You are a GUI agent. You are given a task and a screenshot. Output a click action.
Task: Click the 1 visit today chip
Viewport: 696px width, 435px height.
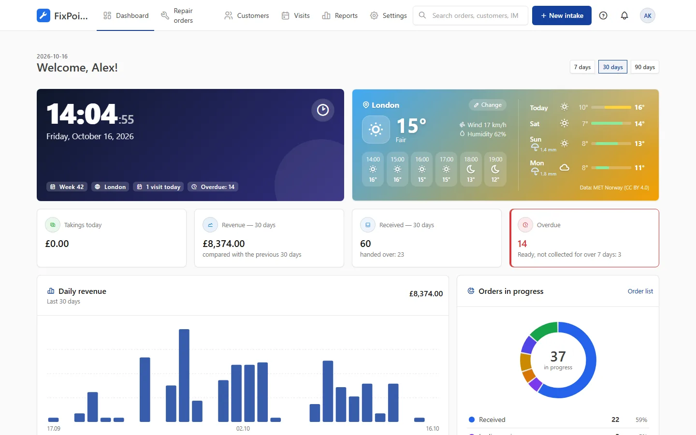pyautogui.click(x=159, y=187)
